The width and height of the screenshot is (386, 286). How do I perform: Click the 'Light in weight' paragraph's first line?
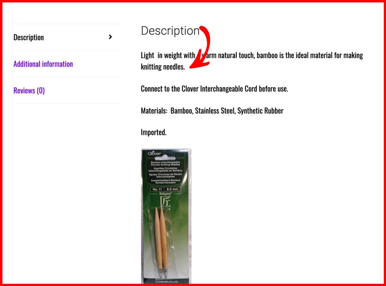pos(252,56)
